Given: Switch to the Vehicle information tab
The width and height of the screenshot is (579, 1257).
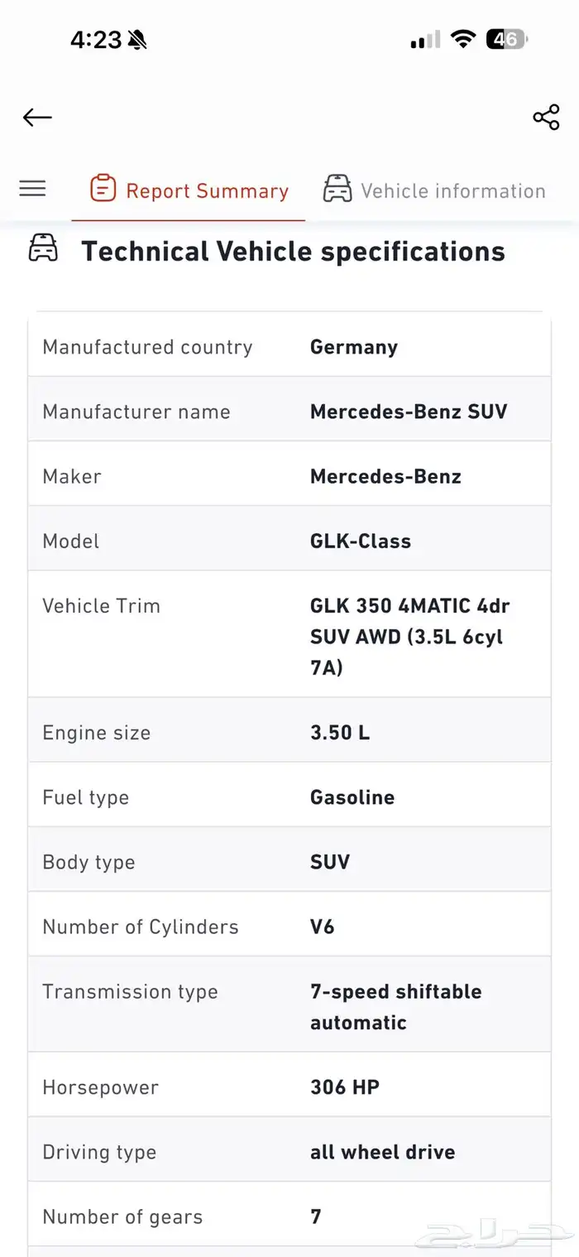Looking at the screenshot, I should pyautogui.click(x=452, y=191).
